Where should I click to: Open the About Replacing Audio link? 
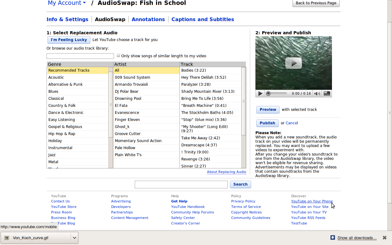coord(226,172)
